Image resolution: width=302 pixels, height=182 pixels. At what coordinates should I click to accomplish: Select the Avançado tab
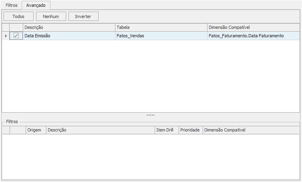tap(36, 5)
